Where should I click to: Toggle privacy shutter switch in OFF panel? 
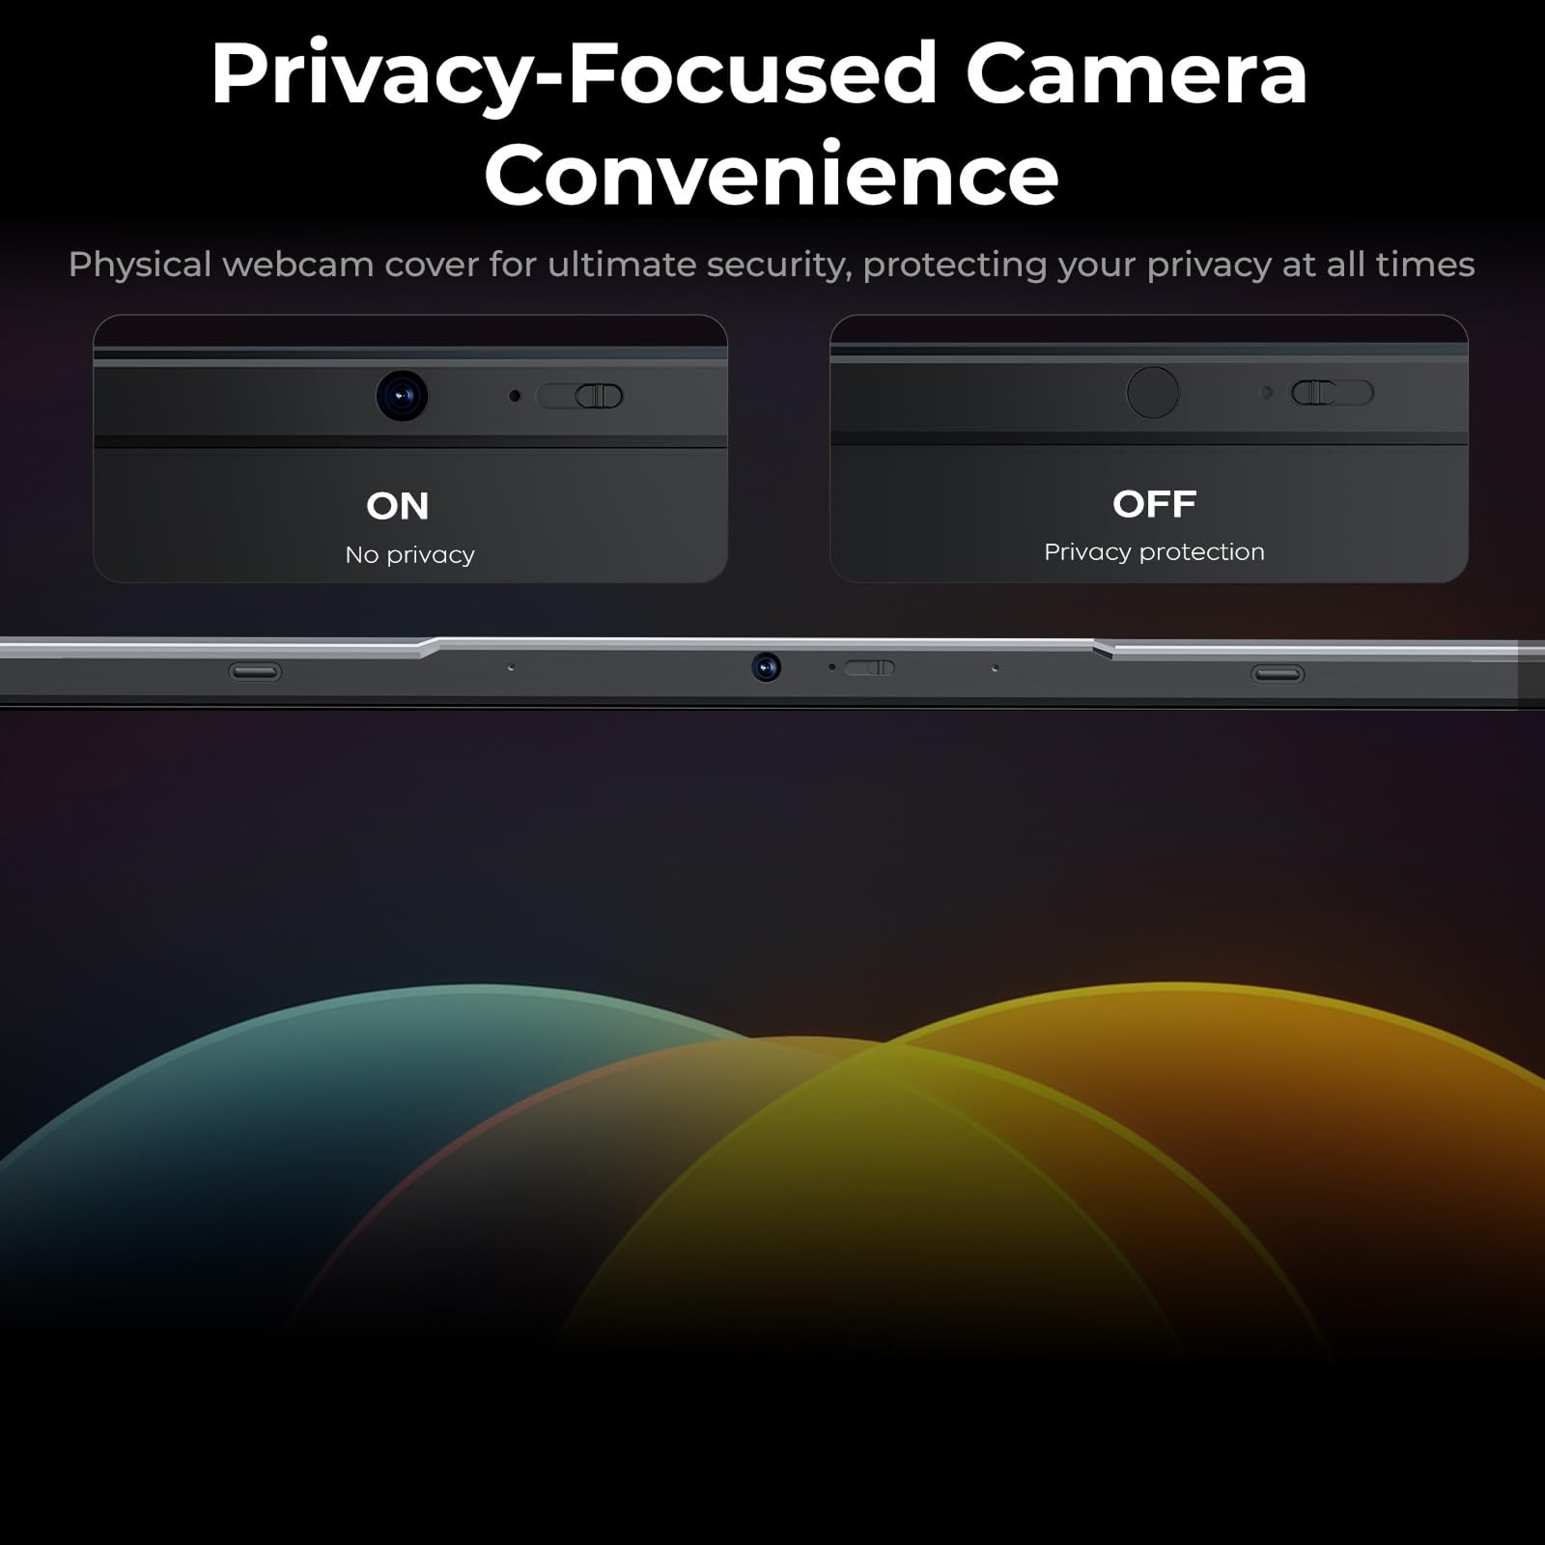click(x=1333, y=393)
